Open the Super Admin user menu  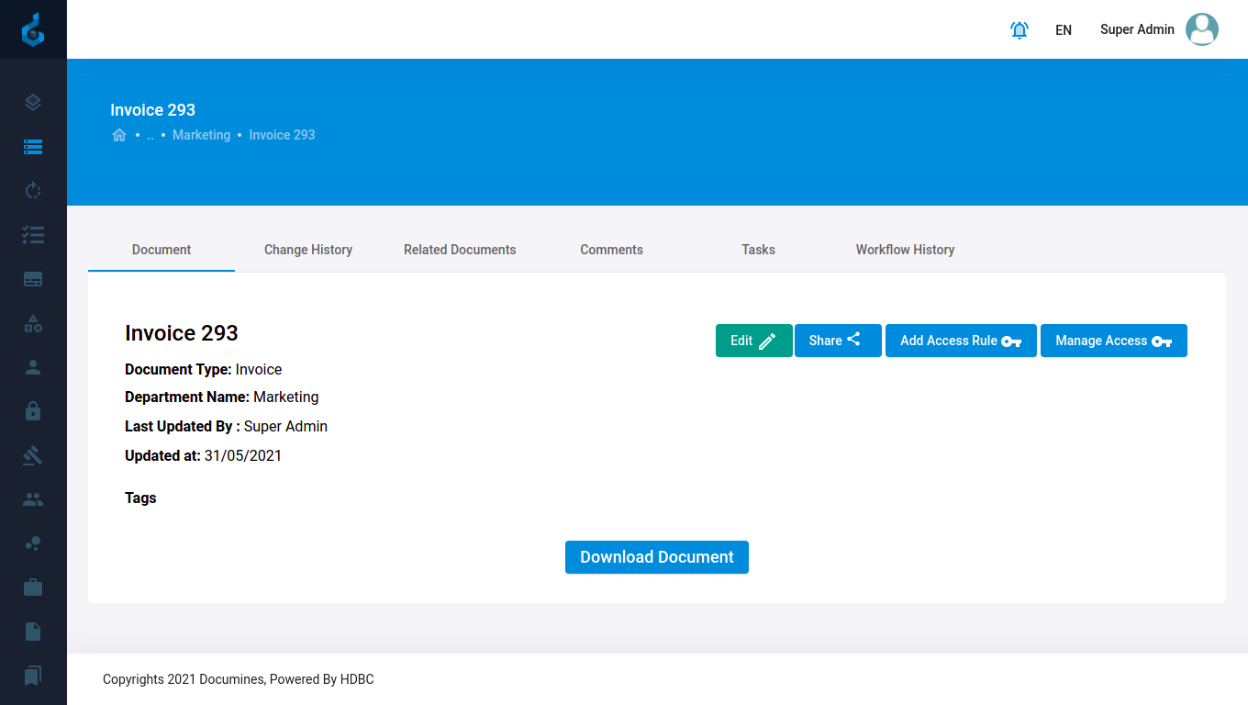pos(1158,29)
